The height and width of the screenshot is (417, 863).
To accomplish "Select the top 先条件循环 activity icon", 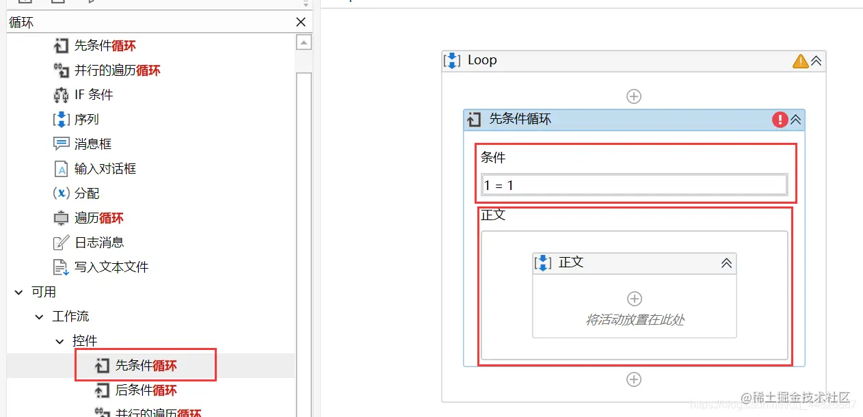I will click(61, 46).
